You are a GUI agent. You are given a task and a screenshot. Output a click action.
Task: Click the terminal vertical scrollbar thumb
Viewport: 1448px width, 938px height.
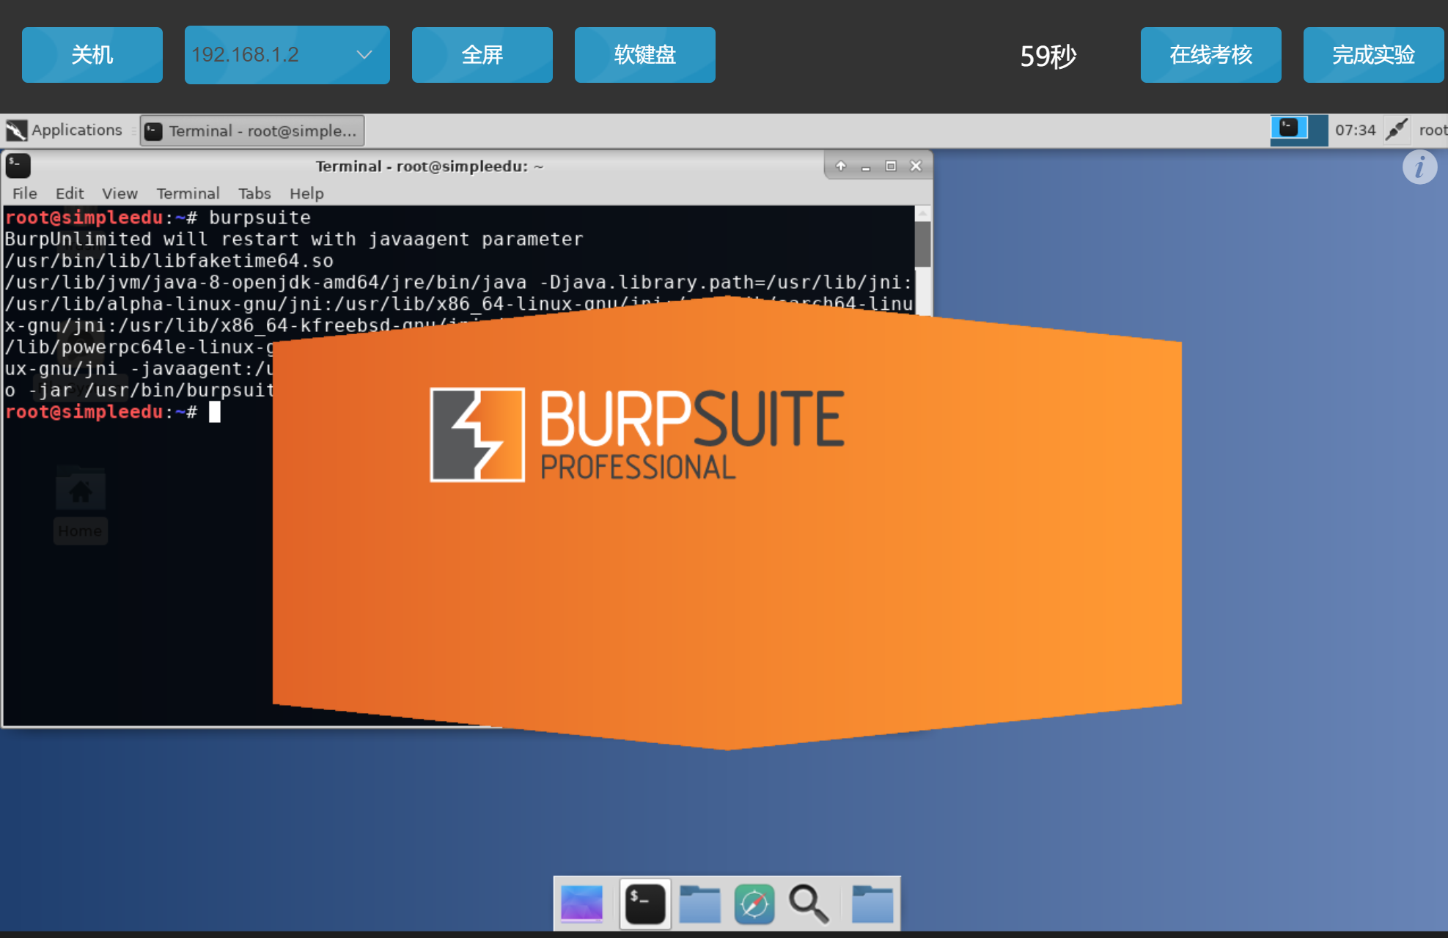click(922, 243)
